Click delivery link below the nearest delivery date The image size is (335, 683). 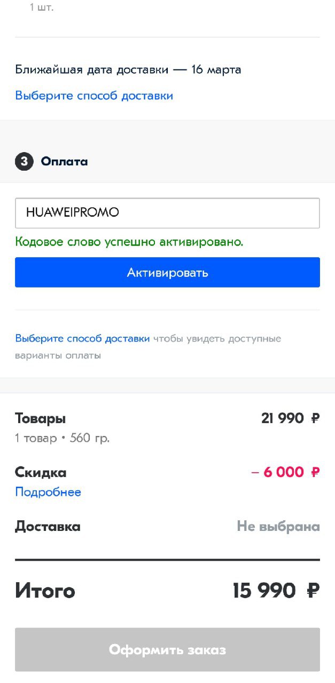coord(94,96)
